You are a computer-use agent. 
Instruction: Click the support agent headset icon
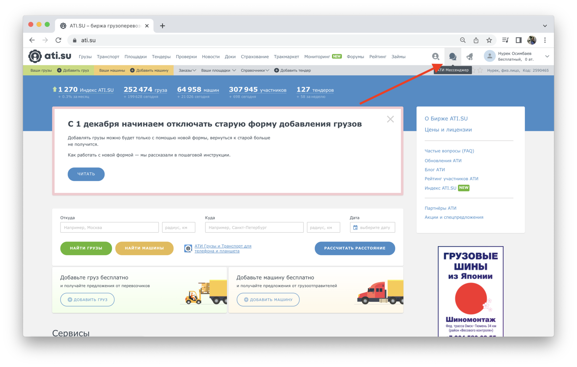click(x=435, y=57)
